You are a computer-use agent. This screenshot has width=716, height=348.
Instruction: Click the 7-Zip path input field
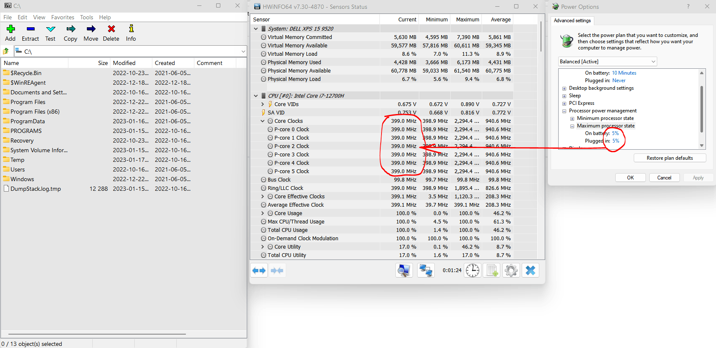click(x=130, y=51)
